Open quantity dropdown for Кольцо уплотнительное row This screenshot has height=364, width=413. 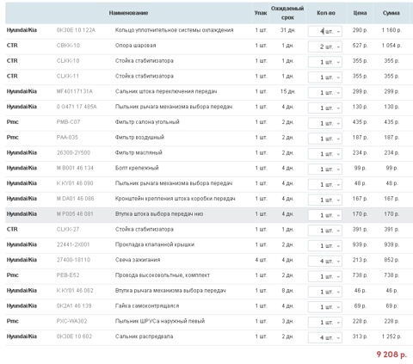pyautogui.click(x=325, y=31)
